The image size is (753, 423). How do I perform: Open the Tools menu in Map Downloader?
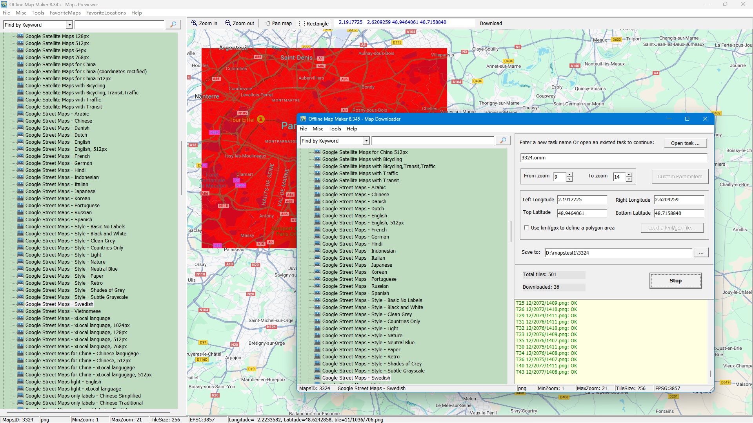[x=335, y=129]
